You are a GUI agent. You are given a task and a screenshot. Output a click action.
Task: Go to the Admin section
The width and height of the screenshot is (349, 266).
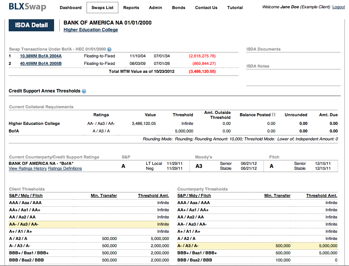(x=155, y=8)
